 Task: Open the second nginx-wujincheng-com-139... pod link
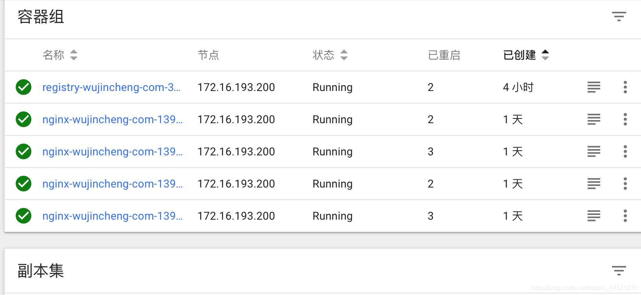coord(113,151)
